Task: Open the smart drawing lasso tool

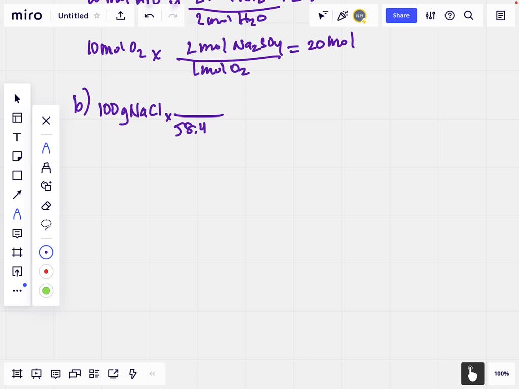Action: (x=46, y=225)
